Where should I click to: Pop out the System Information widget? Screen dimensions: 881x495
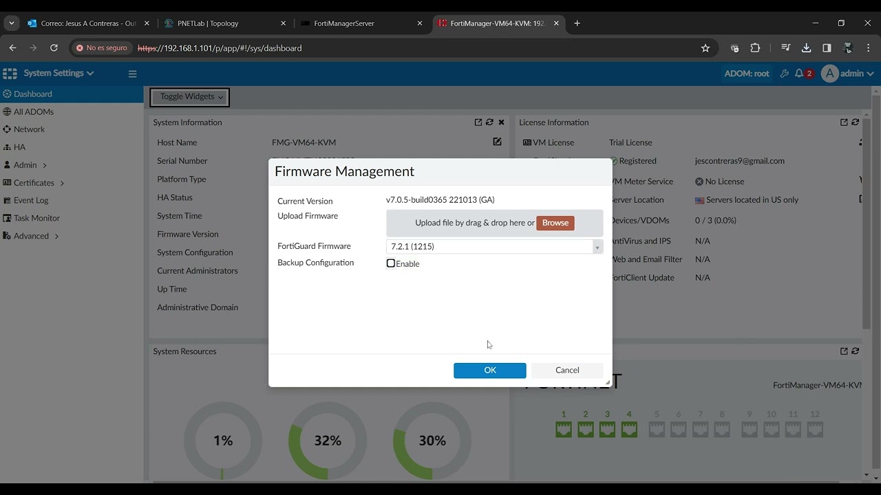coord(478,122)
